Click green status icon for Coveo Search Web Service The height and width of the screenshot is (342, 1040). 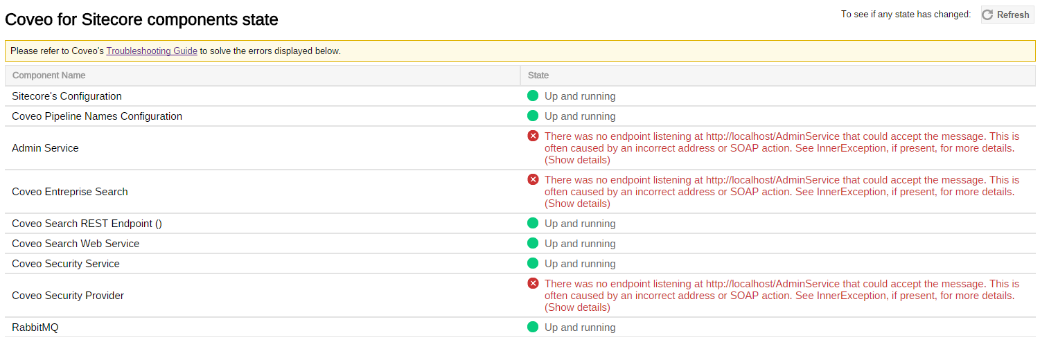(x=533, y=243)
